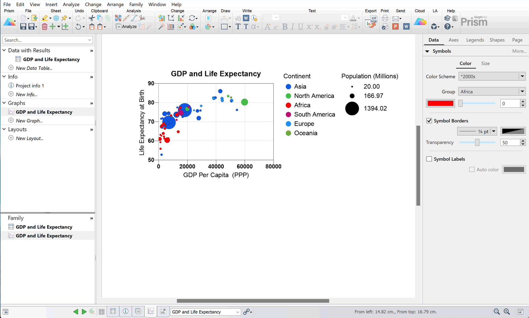Open the Analyze tool in Analysis section
Screen dimensions: 529x318
coord(126,26)
